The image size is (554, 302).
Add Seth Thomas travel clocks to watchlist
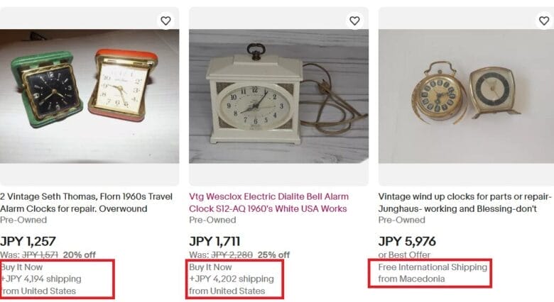click(x=165, y=21)
